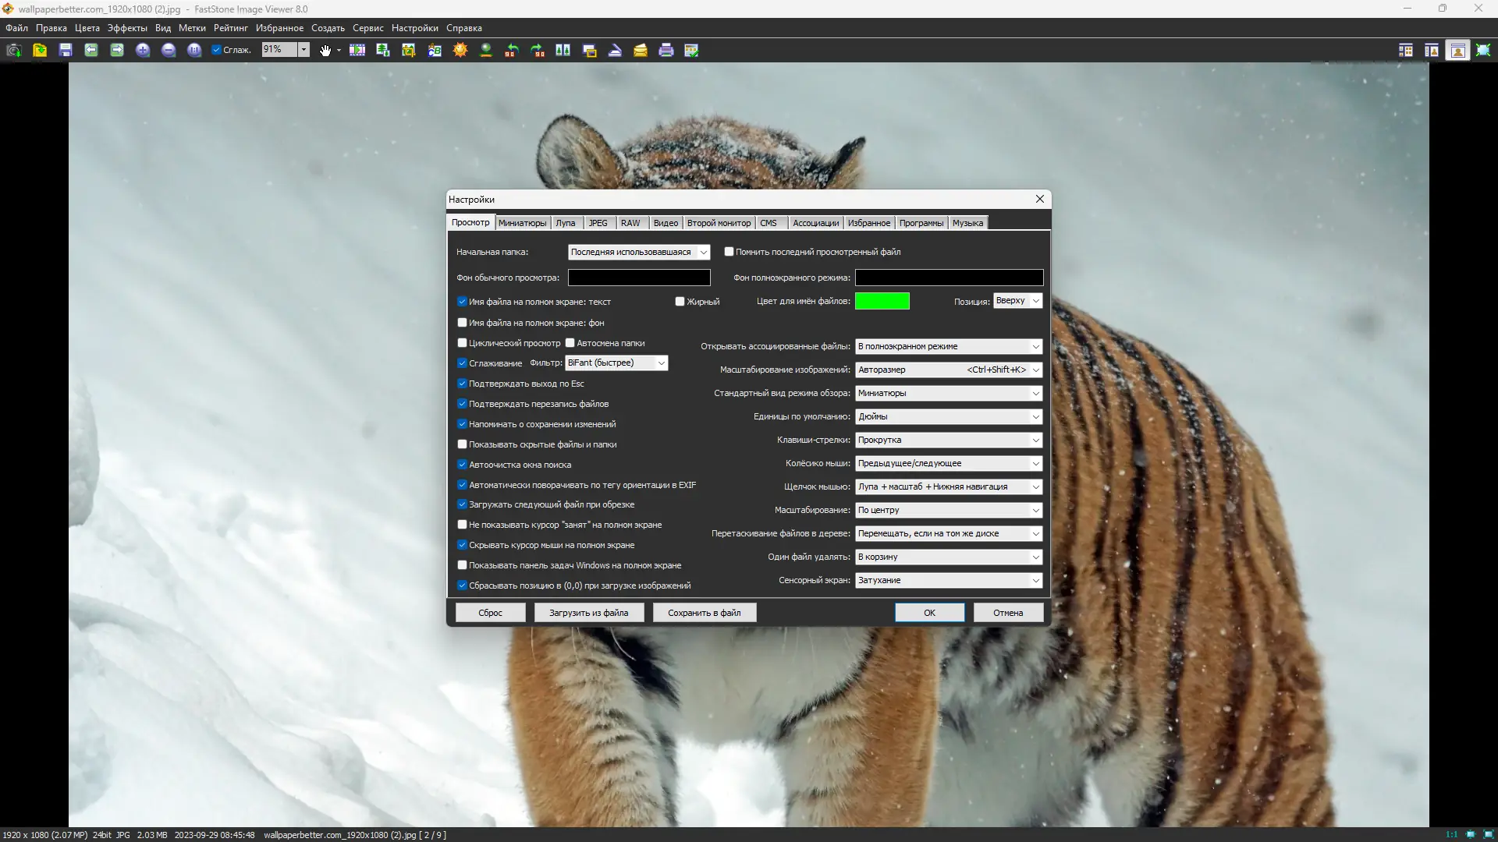
Task: Click green file name color swatch
Action: click(x=882, y=301)
